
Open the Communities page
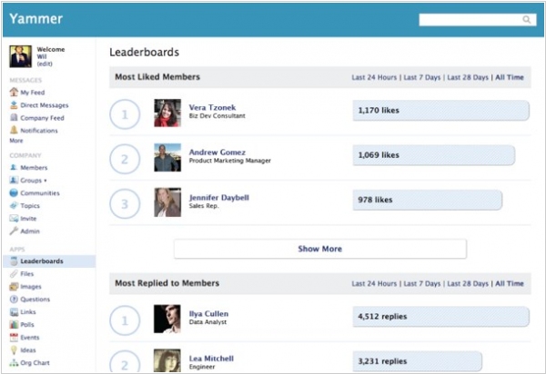click(40, 193)
